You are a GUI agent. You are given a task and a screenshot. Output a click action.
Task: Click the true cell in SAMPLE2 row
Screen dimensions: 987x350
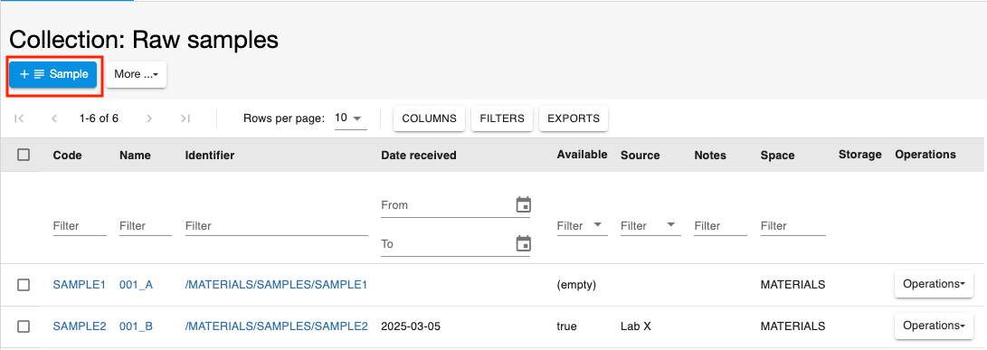tap(566, 326)
